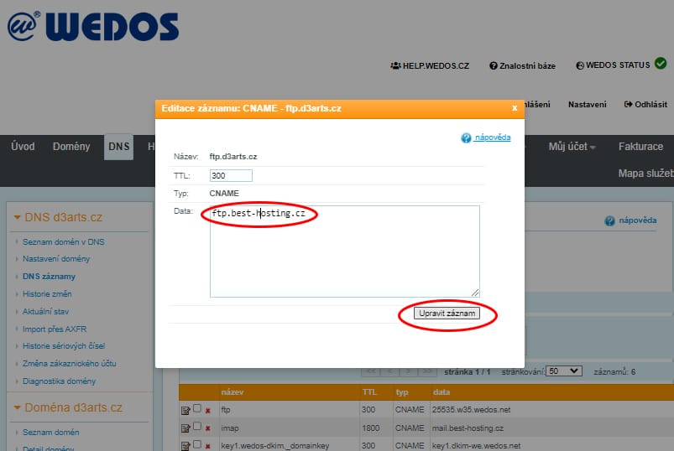
Task: Open Seznam domén under Doména d3arts.cz
Action: (x=50, y=432)
